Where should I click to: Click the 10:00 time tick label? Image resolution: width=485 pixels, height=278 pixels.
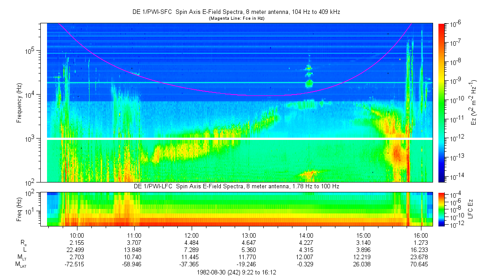coord(77,235)
